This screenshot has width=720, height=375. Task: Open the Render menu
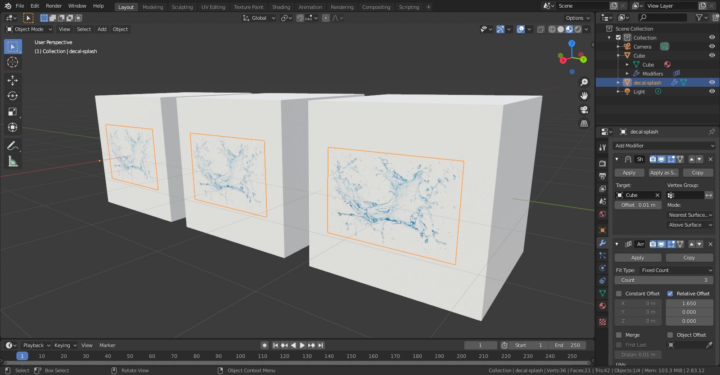54,6
